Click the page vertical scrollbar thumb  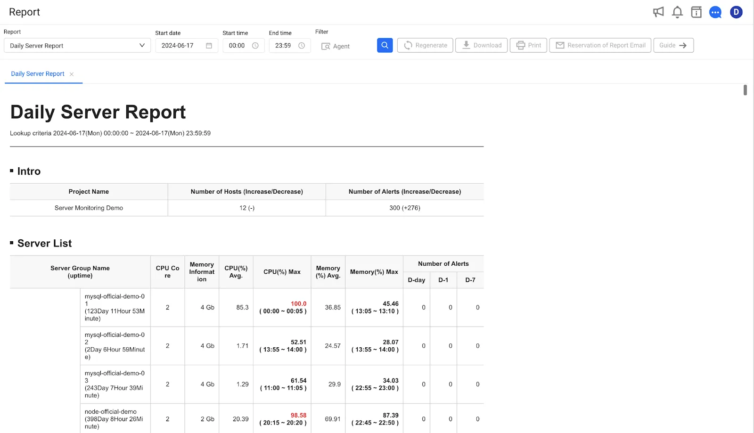coord(745,90)
